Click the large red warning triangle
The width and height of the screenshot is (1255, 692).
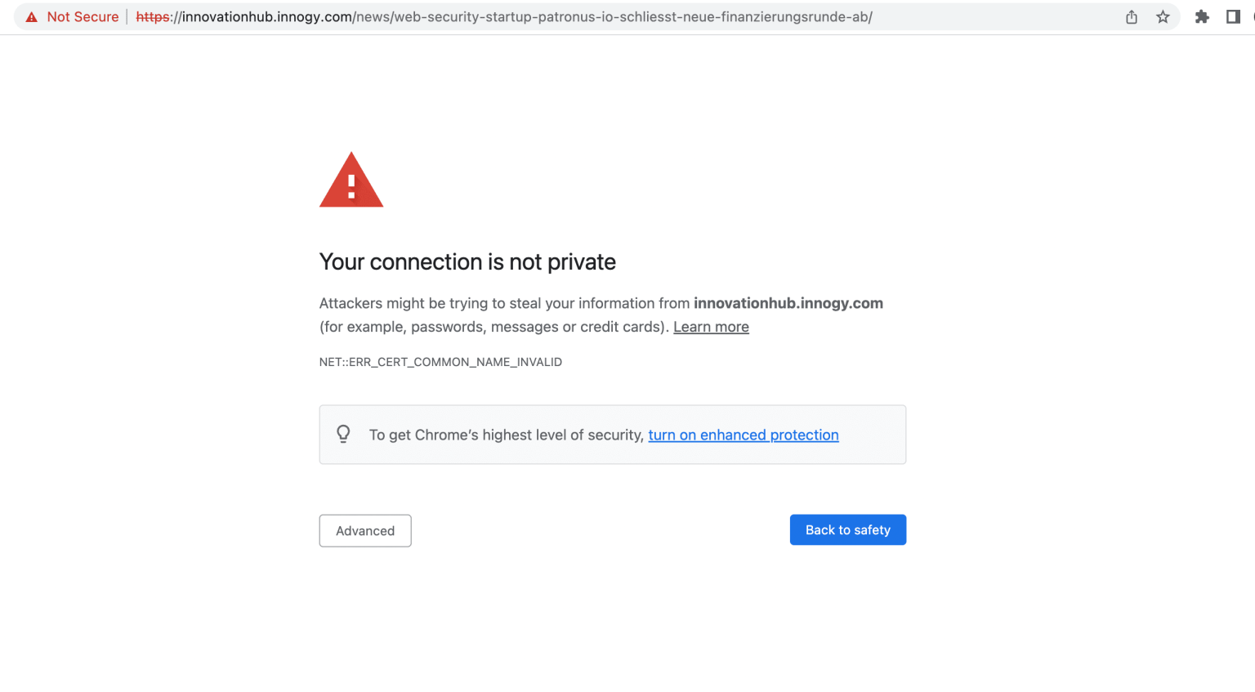pos(351,181)
